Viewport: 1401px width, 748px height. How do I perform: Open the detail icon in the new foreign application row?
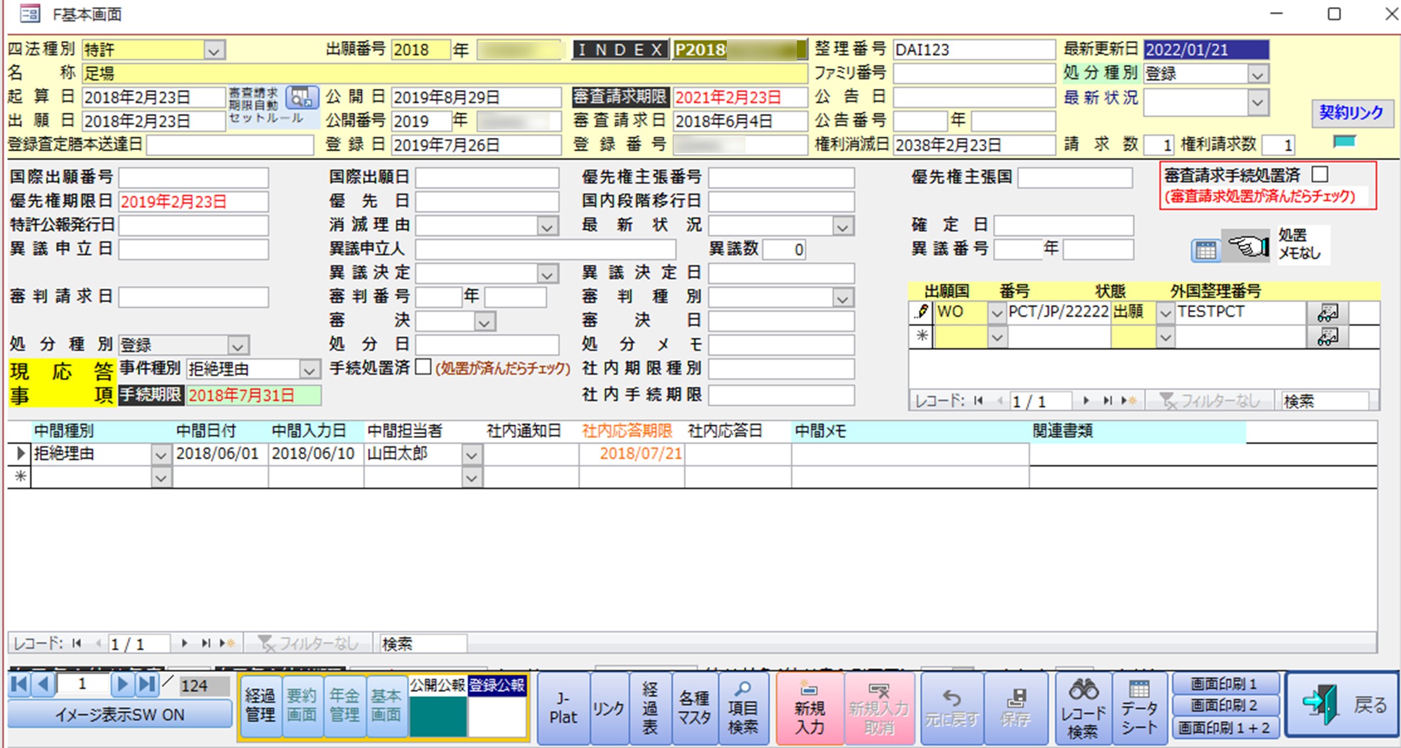(1327, 337)
